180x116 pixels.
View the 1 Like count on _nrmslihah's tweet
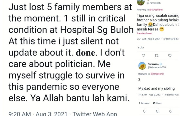[141, 47]
